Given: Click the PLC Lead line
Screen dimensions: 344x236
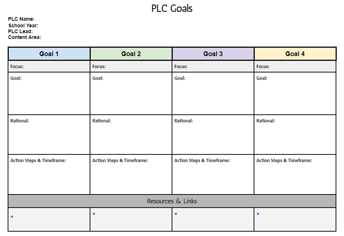Looking at the screenshot, I should tap(20, 31).
